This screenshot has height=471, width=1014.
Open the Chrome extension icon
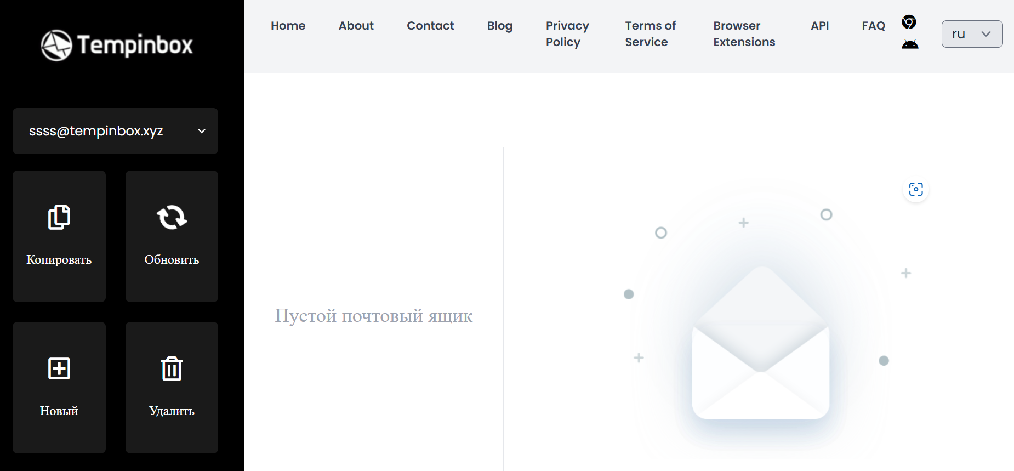(909, 22)
